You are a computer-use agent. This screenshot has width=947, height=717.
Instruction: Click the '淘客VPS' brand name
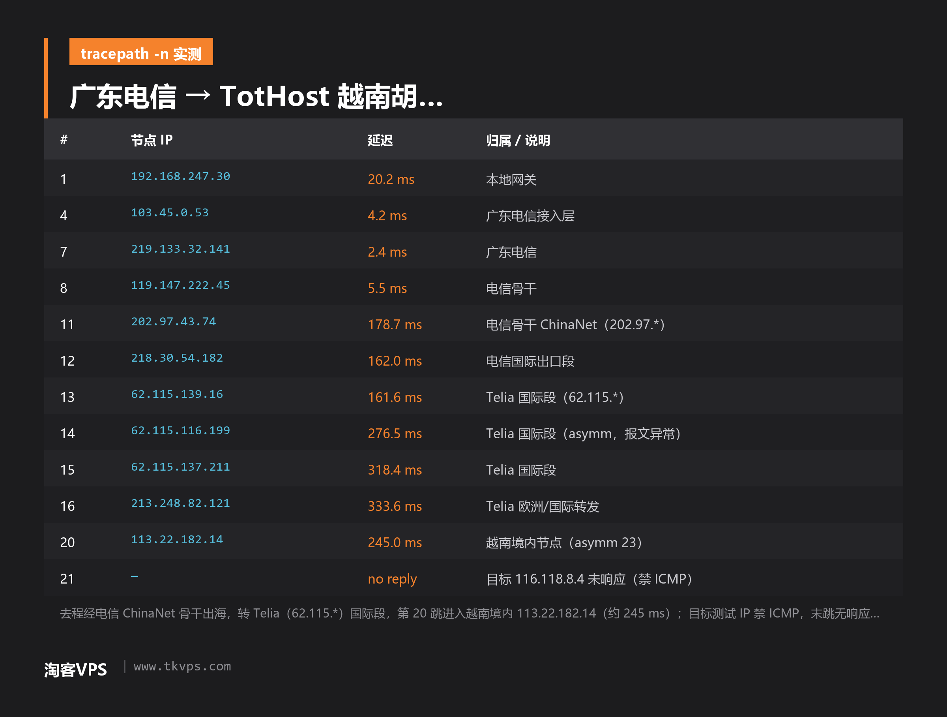[x=75, y=670]
